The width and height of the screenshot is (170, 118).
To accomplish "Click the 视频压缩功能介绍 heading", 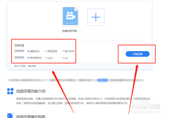I will pyautogui.click(x=31, y=91).
